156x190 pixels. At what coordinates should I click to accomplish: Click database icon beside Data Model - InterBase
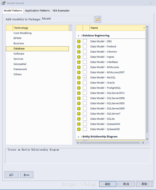click(79, 62)
